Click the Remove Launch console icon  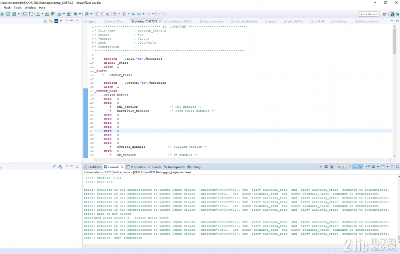[326, 167]
